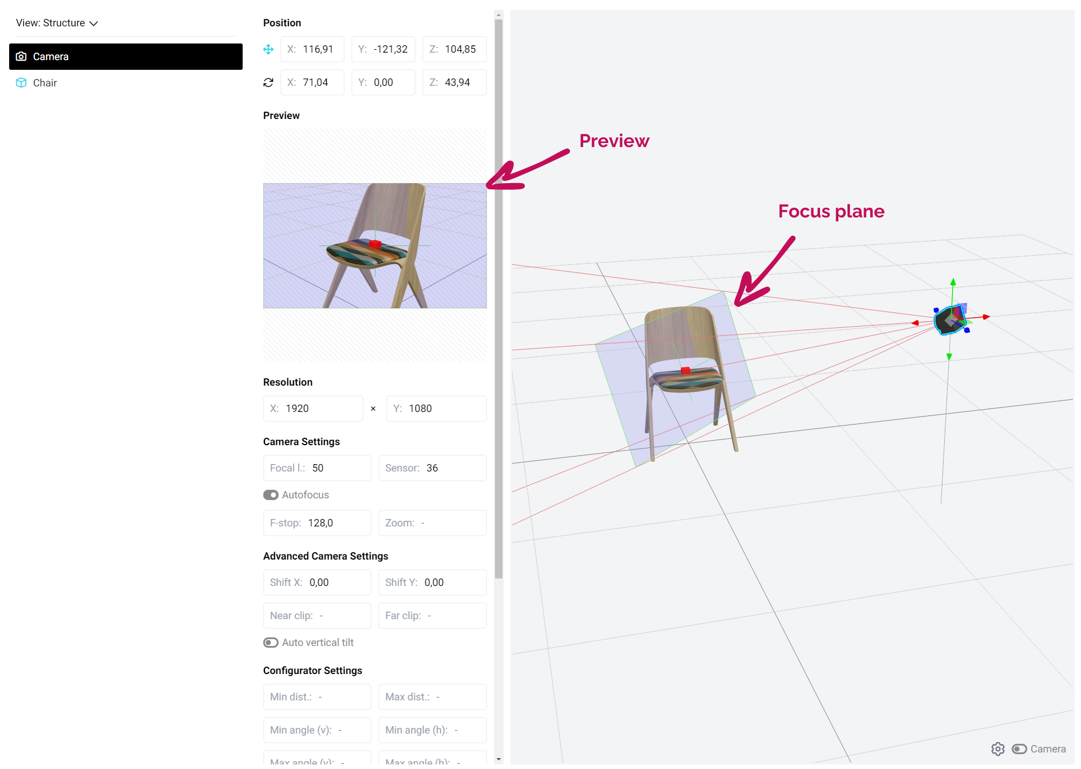Image resolution: width=1081 pixels, height=769 pixels.
Task: Enable Auto vertical tilt toggle
Action: click(271, 643)
